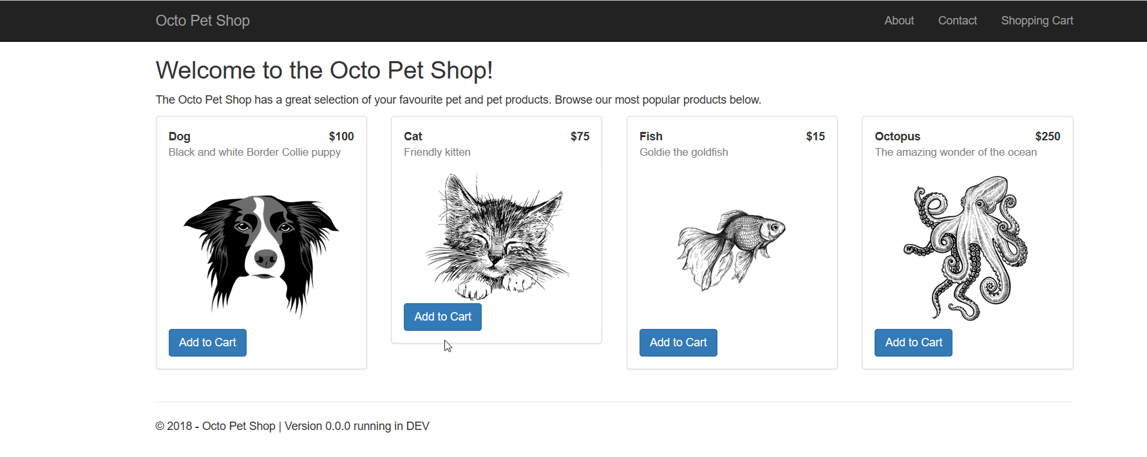Click the Border Collie dog image
The width and height of the screenshot is (1147, 457).
(261, 254)
